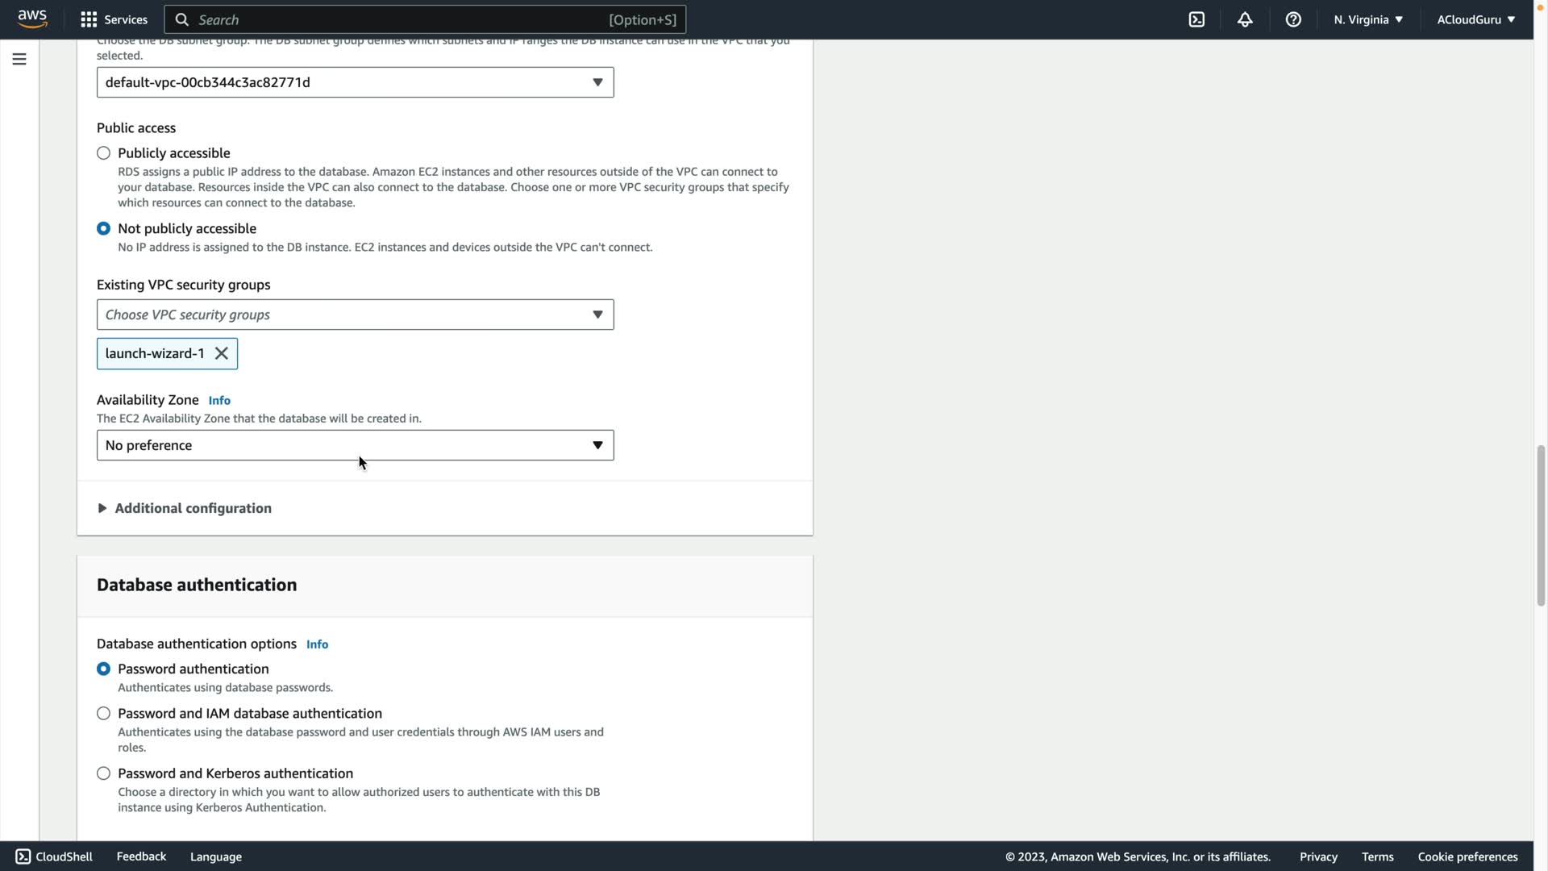Open Choose VPC security groups dropdown
The height and width of the screenshot is (871, 1548).
pyautogui.click(x=355, y=315)
